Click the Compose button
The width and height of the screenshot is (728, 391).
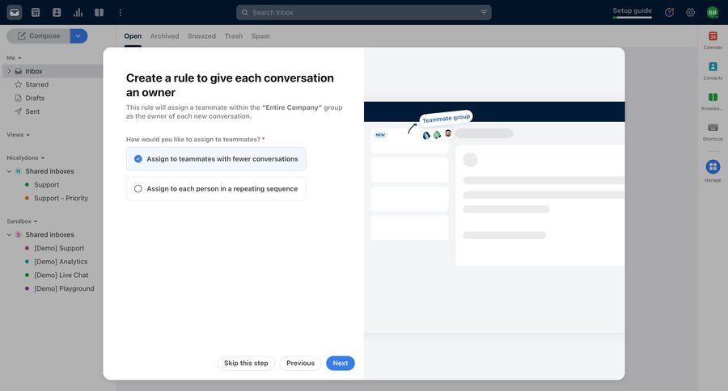(x=39, y=36)
